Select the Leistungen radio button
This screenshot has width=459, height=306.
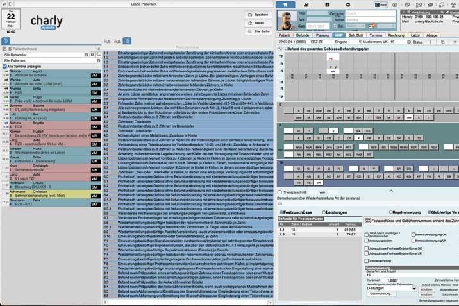click(x=322, y=212)
